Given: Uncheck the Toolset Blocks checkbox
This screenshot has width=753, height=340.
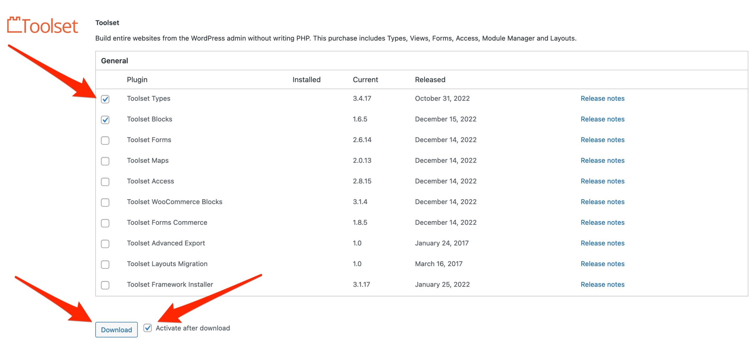Looking at the screenshot, I should tap(105, 120).
